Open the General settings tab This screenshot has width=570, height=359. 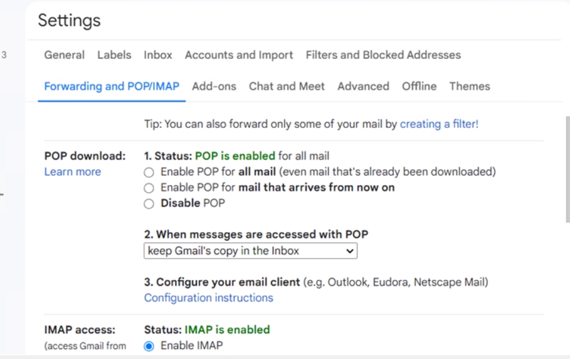point(65,55)
